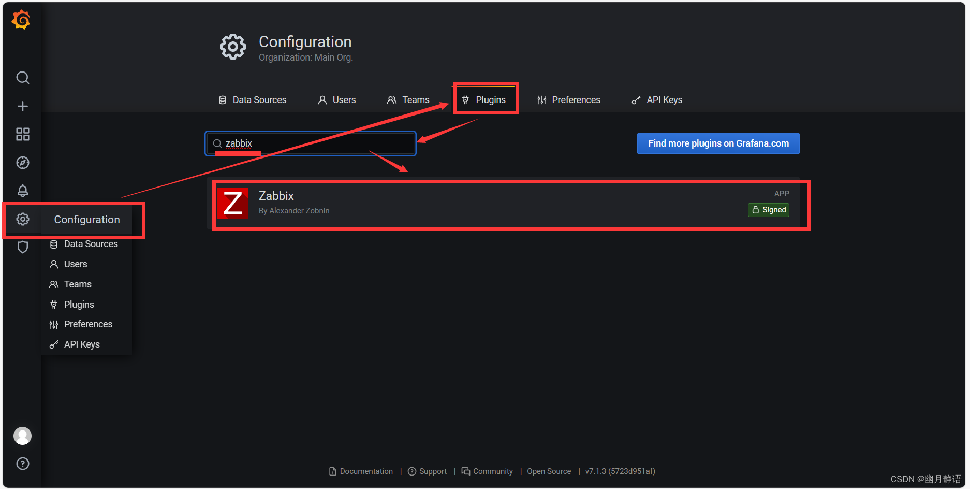Switch to the Plugins tab
970x489 pixels.
(x=483, y=100)
